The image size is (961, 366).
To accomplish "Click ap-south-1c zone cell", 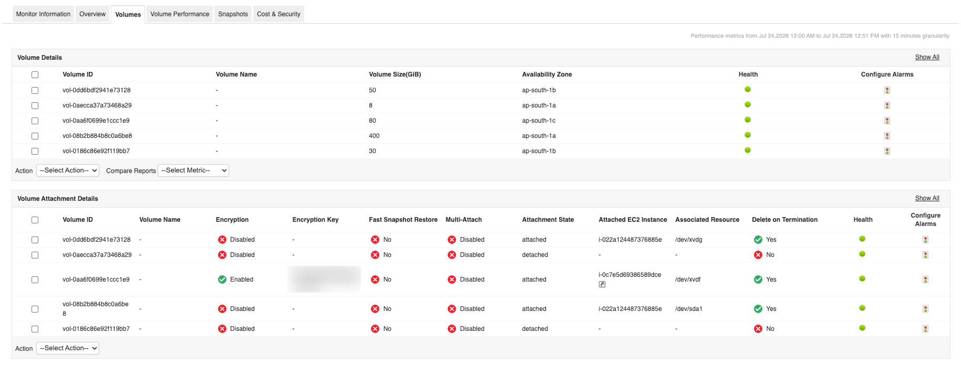I will (x=539, y=121).
